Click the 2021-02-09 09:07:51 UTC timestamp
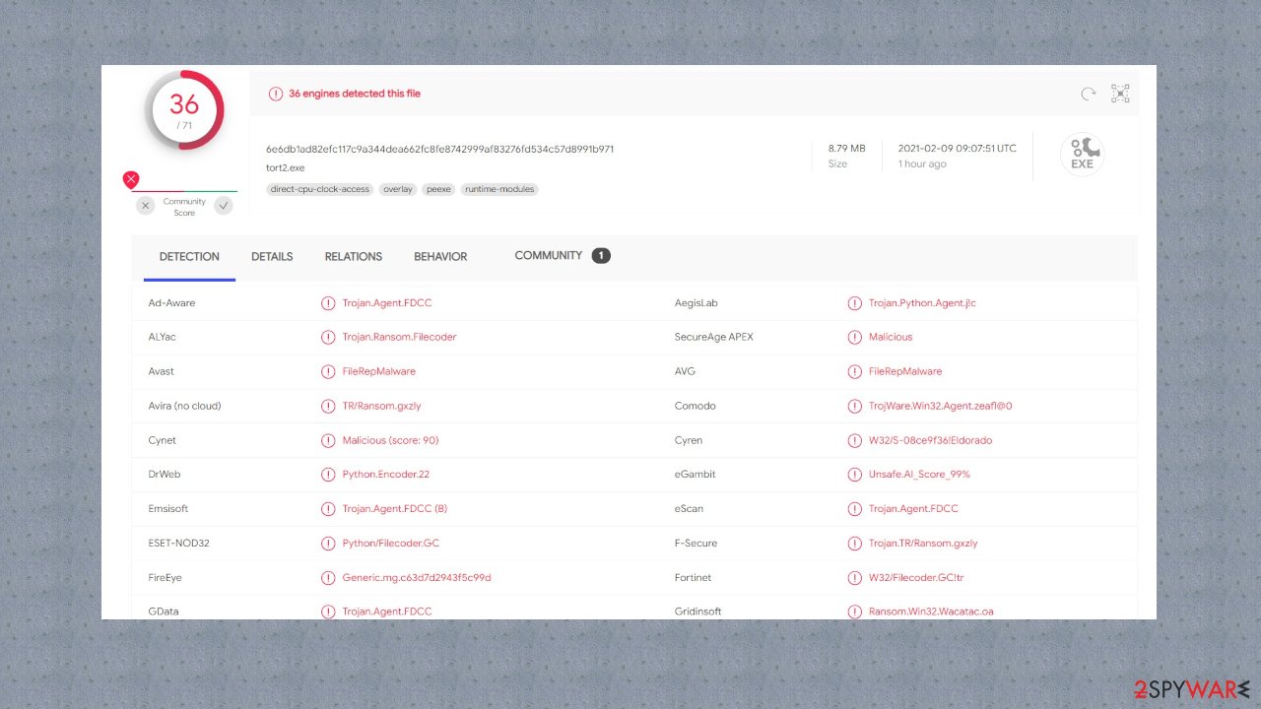 point(958,149)
